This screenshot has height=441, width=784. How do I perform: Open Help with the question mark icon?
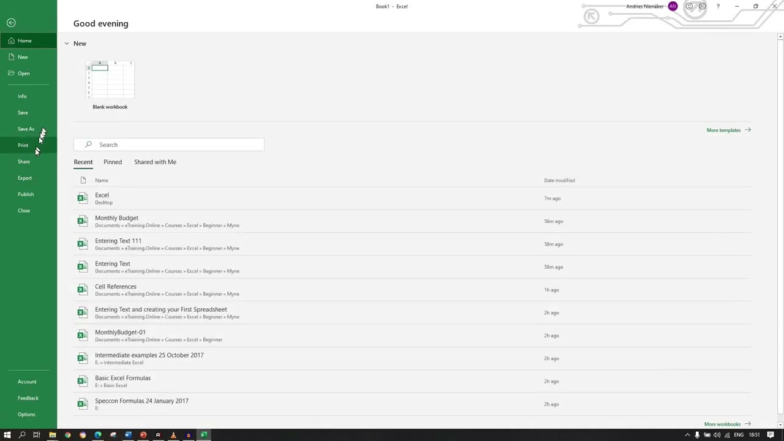(718, 6)
